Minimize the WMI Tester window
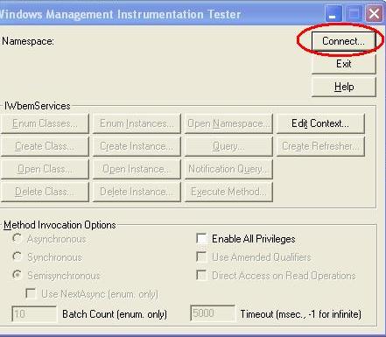The image size is (386, 337). click(333, 14)
